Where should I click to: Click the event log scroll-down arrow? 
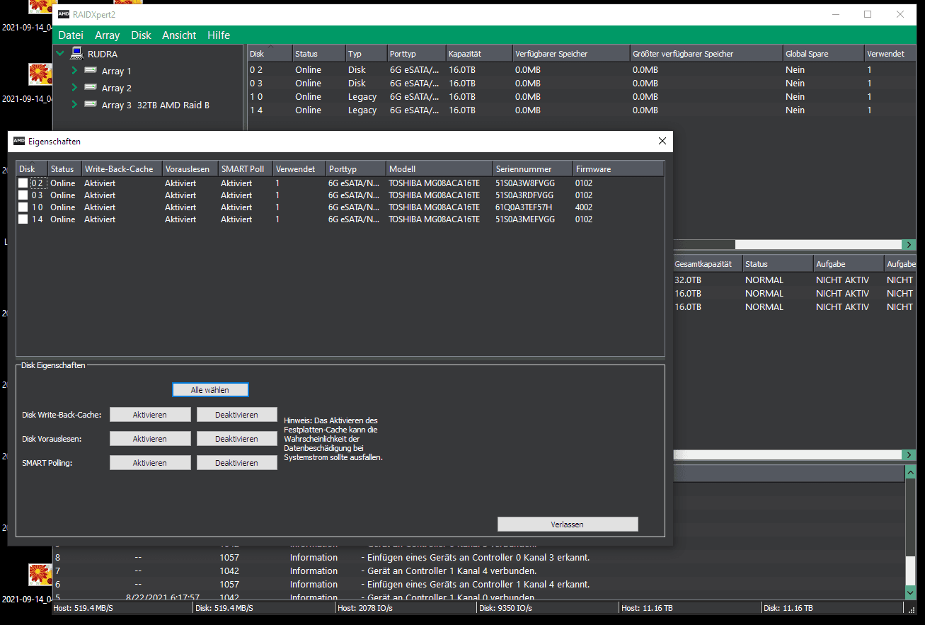coord(910,592)
